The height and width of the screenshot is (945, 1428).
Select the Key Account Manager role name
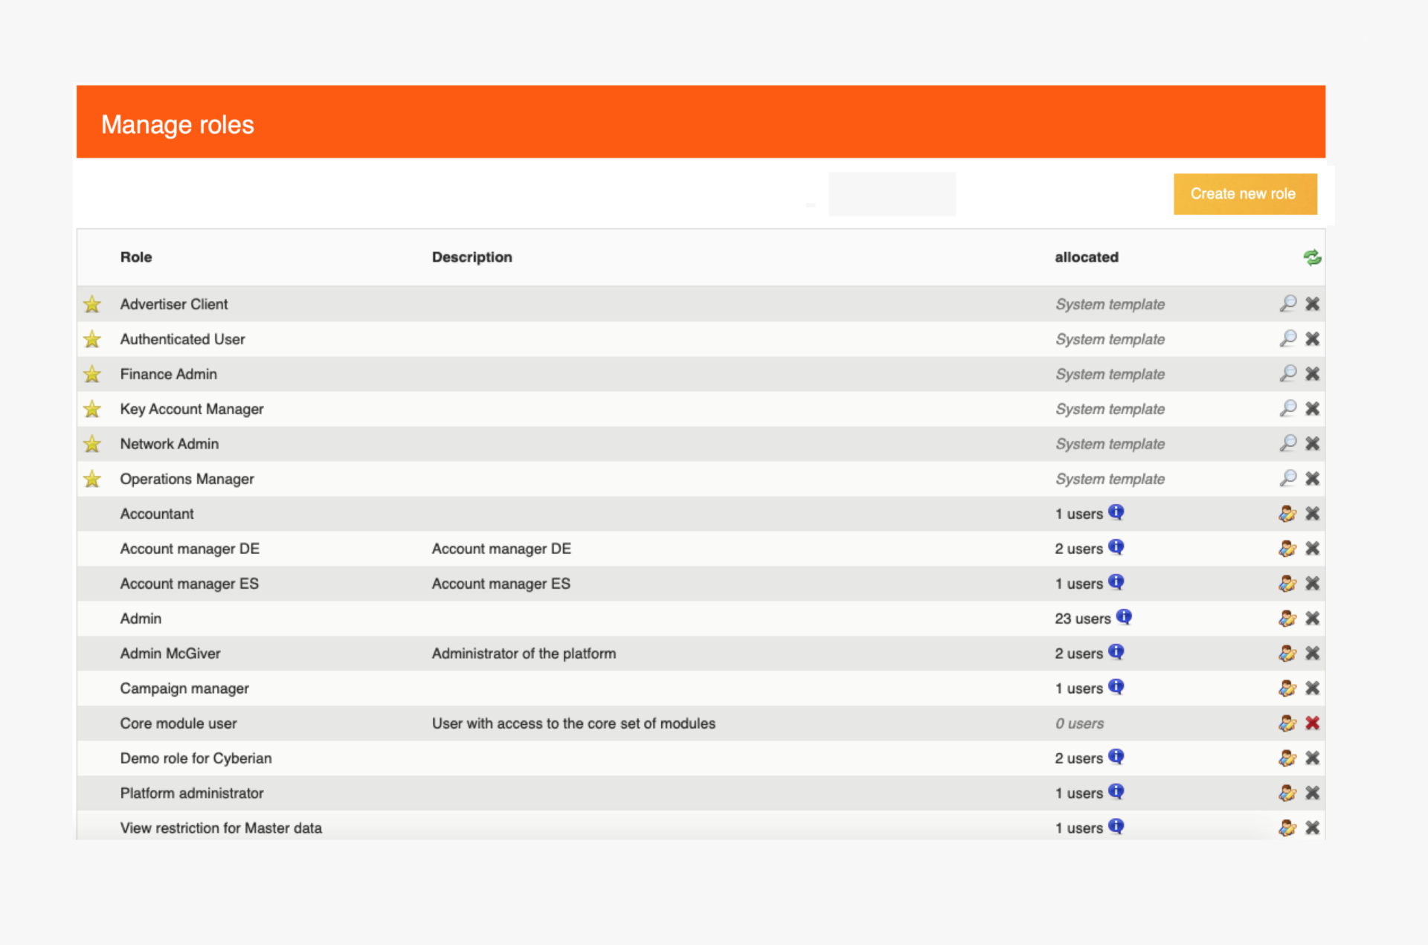pyautogui.click(x=192, y=409)
